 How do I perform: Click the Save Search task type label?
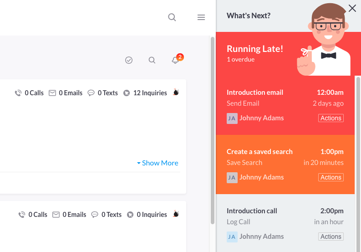pos(244,163)
